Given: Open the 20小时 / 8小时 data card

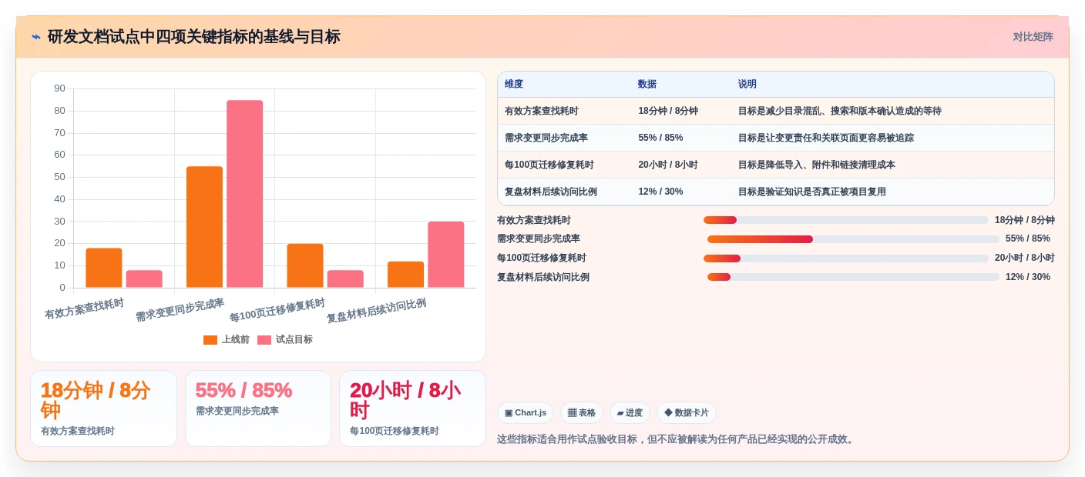Looking at the screenshot, I should pyautogui.click(x=412, y=409).
